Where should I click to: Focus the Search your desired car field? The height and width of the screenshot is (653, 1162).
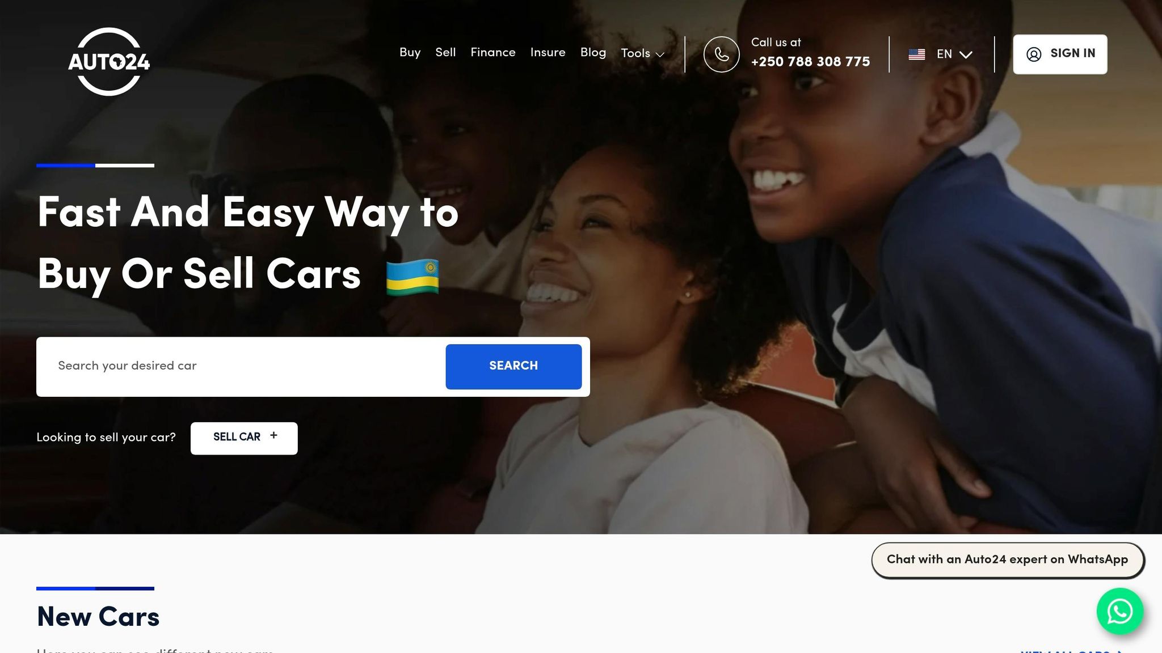241,366
